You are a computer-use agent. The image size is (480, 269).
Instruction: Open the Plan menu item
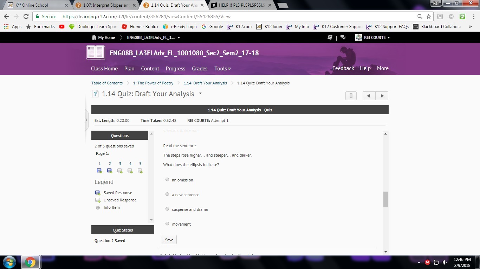click(x=129, y=69)
